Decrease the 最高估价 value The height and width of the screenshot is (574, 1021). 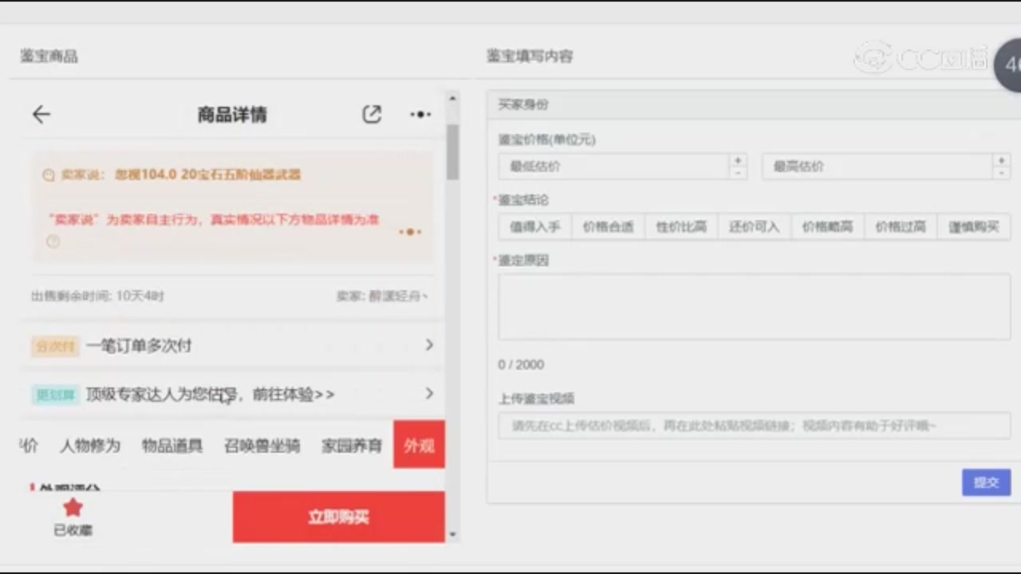tap(1001, 173)
